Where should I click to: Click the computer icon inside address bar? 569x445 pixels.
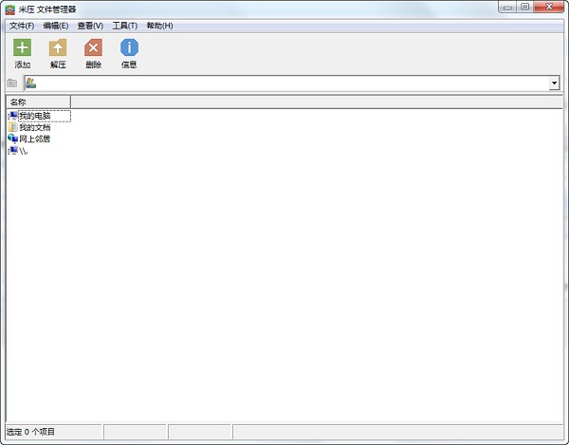click(x=31, y=83)
